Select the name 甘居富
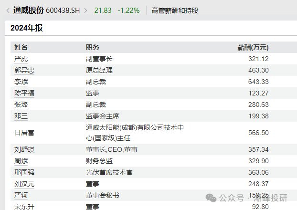Image resolution: width=297 pixels, height=210 pixels. click(x=24, y=133)
